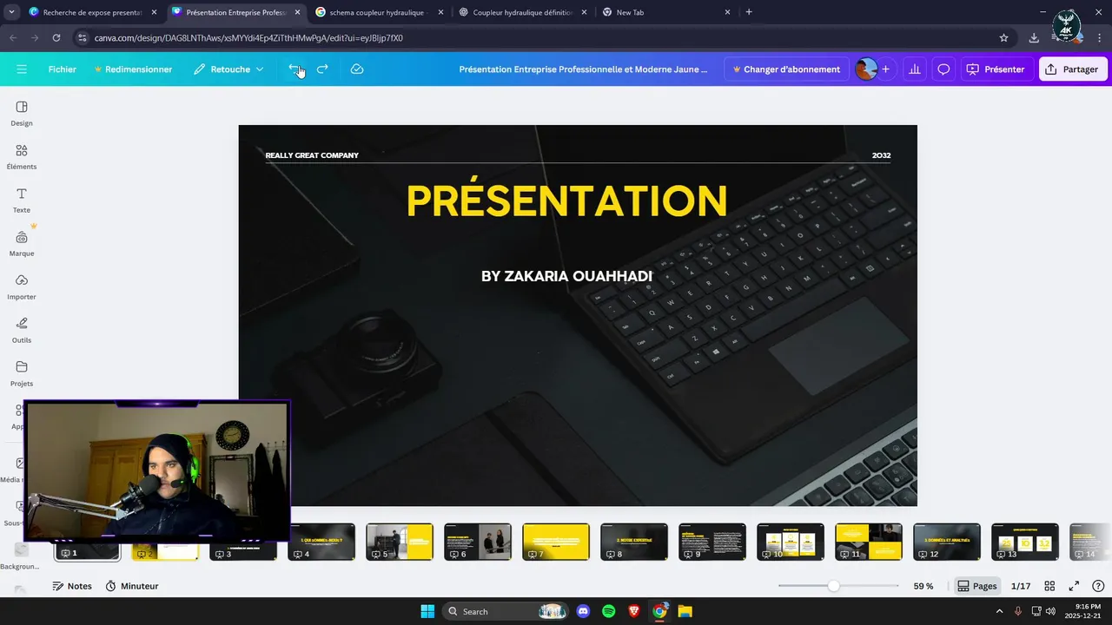This screenshot has width=1112, height=625.
Task: Enter fullscreen presentation mode icon
Action: click(x=1074, y=586)
